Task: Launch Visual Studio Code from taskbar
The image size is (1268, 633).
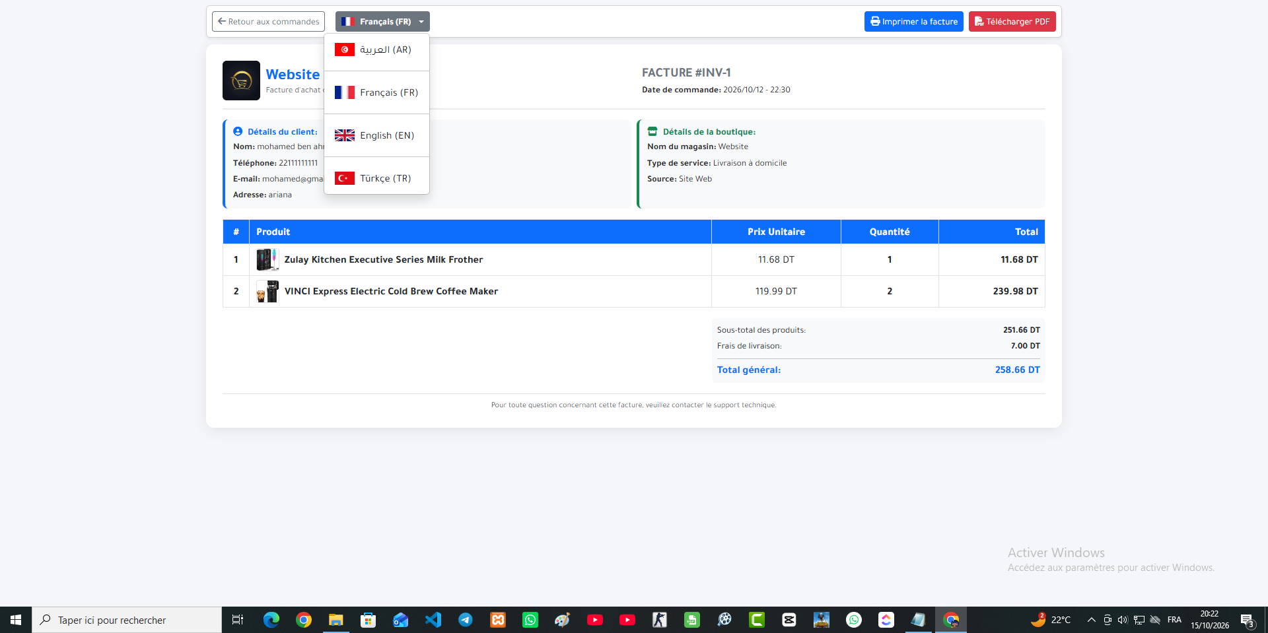Action: [x=433, y=620]
